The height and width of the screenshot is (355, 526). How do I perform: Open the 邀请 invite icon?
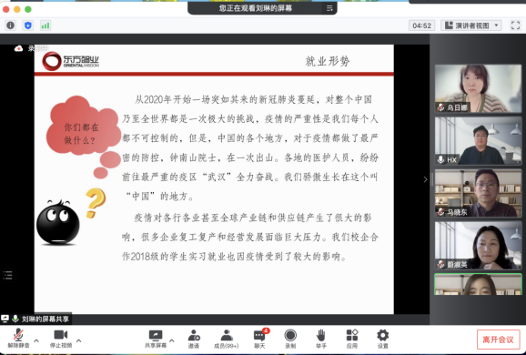(x=194, y=339)
